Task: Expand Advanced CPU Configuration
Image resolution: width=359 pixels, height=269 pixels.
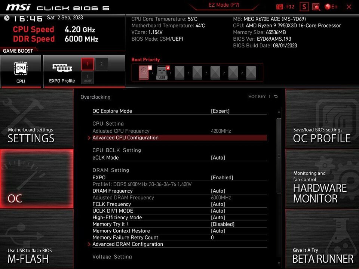Action: click(125, 138)
